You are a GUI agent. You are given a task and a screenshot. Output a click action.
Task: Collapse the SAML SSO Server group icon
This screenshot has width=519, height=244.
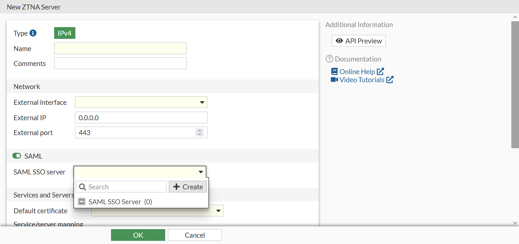click(82, 202)
